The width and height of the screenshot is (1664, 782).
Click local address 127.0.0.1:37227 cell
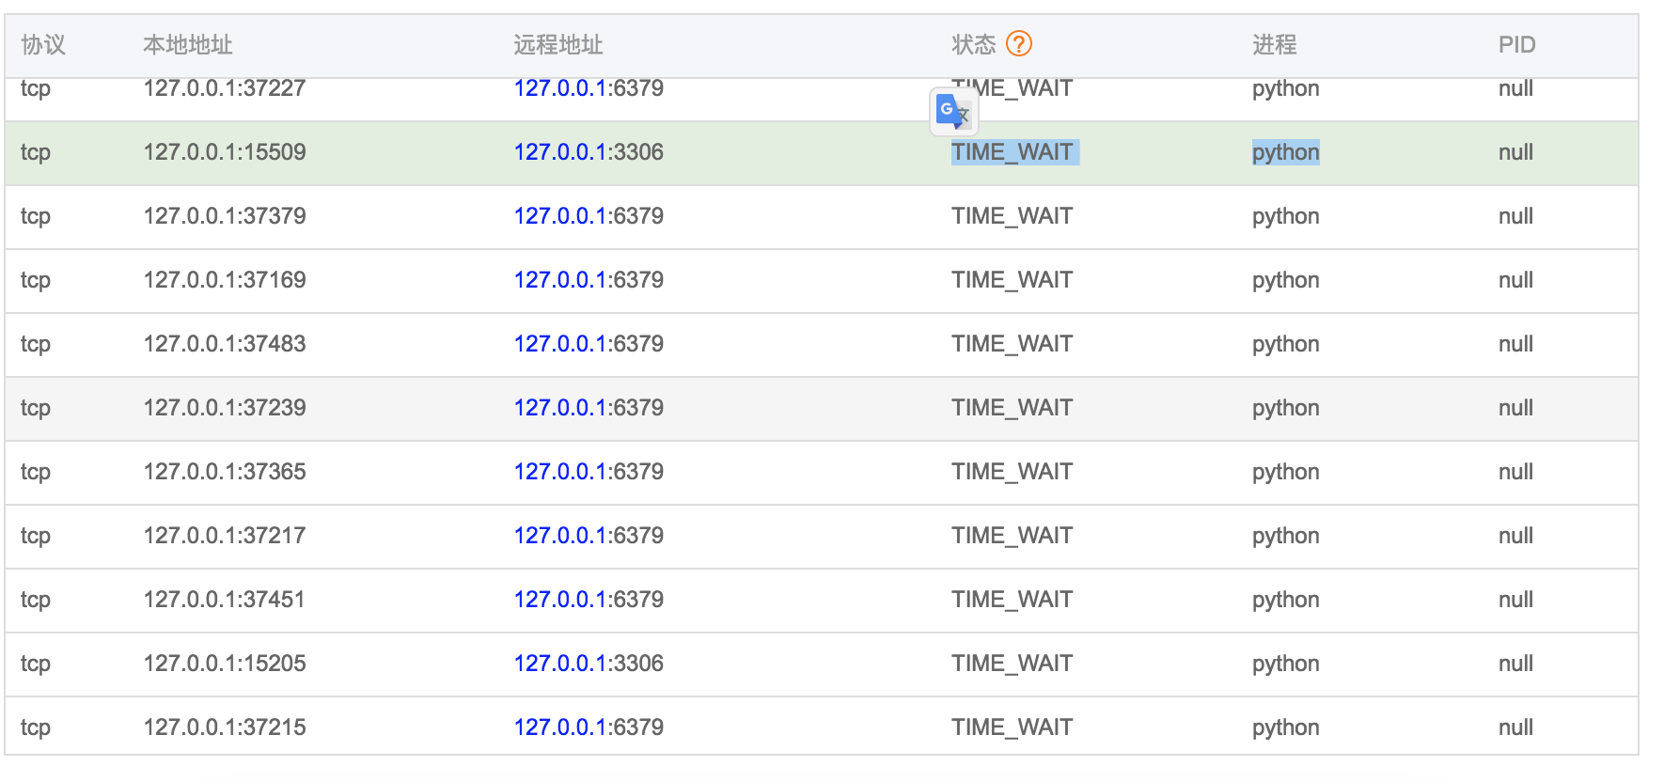click(225, 89)
